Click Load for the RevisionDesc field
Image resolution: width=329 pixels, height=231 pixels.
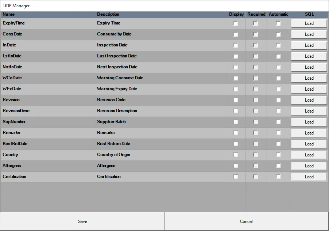(x=309, y=111)
